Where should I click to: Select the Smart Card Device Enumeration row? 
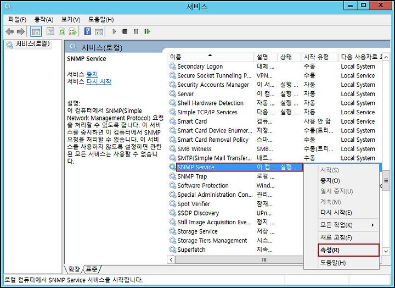275,131
